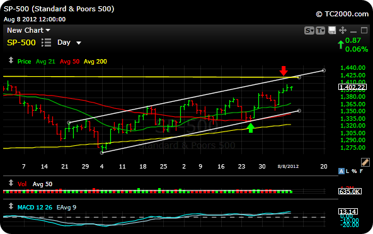This screenshot has width=373, height=234.
Task: Click the EAvg 9 label
Action: click(66, 208)
